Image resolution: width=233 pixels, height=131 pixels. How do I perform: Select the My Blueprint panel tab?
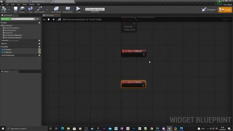coord(9,15)
